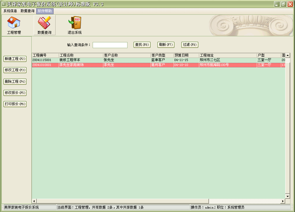This screenshot has width=295, height=212.
Task: Click the horizontal scrollbar right arrow
Action: [x=283, y=201]
